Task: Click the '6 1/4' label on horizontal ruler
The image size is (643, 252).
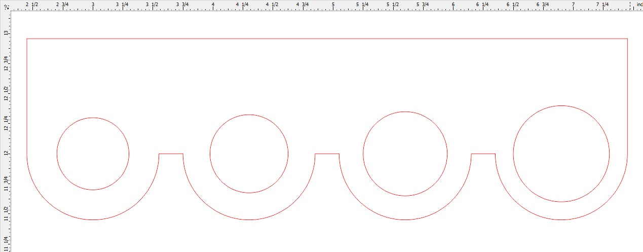Action: click(x=482, y=4)
